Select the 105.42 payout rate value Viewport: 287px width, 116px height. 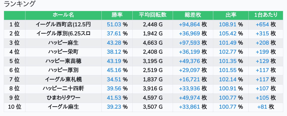228,34
